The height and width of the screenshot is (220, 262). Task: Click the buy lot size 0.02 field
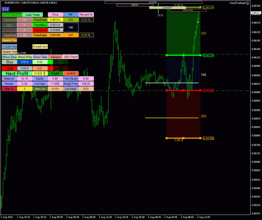point(40,62)
